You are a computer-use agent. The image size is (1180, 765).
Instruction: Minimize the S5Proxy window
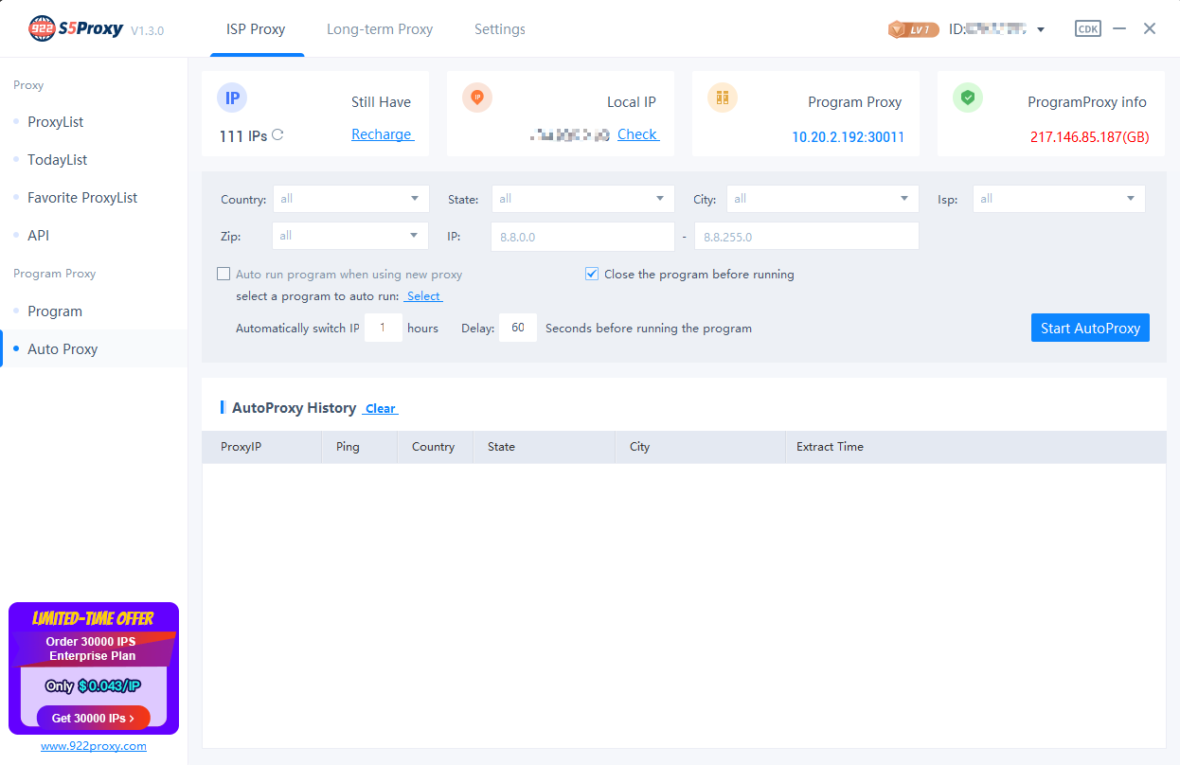(1119, 28)
